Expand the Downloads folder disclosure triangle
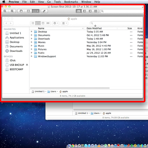The image size is (148, 148). pyautogui.click(x=32, y=39)
